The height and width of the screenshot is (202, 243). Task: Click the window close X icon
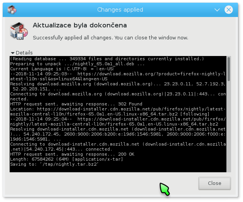pos(229,10)
